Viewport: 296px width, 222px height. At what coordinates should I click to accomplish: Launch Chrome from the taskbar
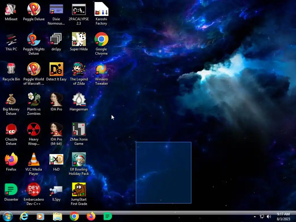point(74,216)
